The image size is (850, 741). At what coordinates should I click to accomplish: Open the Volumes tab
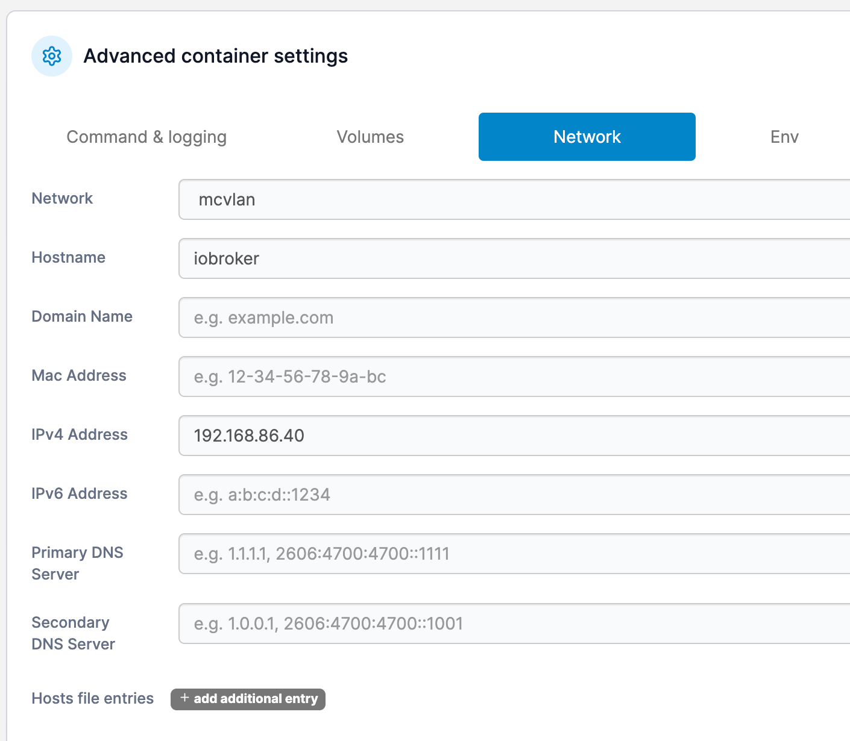(x=370, y=137)
